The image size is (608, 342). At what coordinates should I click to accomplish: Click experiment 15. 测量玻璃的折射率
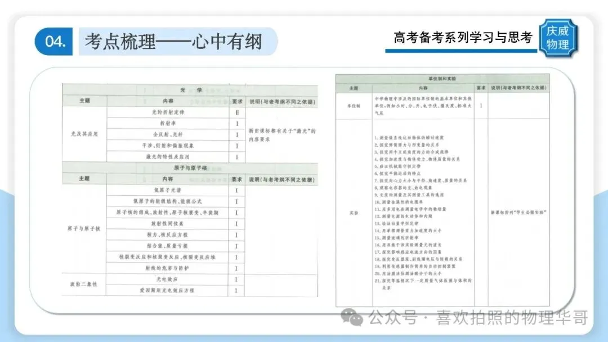(396, 238)
